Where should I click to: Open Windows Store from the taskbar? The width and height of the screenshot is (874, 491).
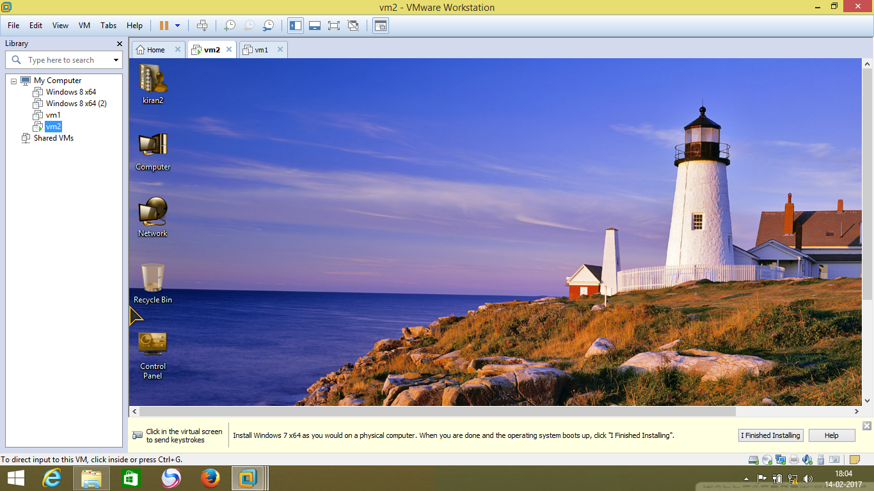[131, 478]
